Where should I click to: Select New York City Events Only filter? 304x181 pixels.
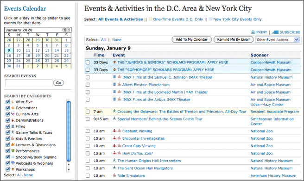click(237, 19)
